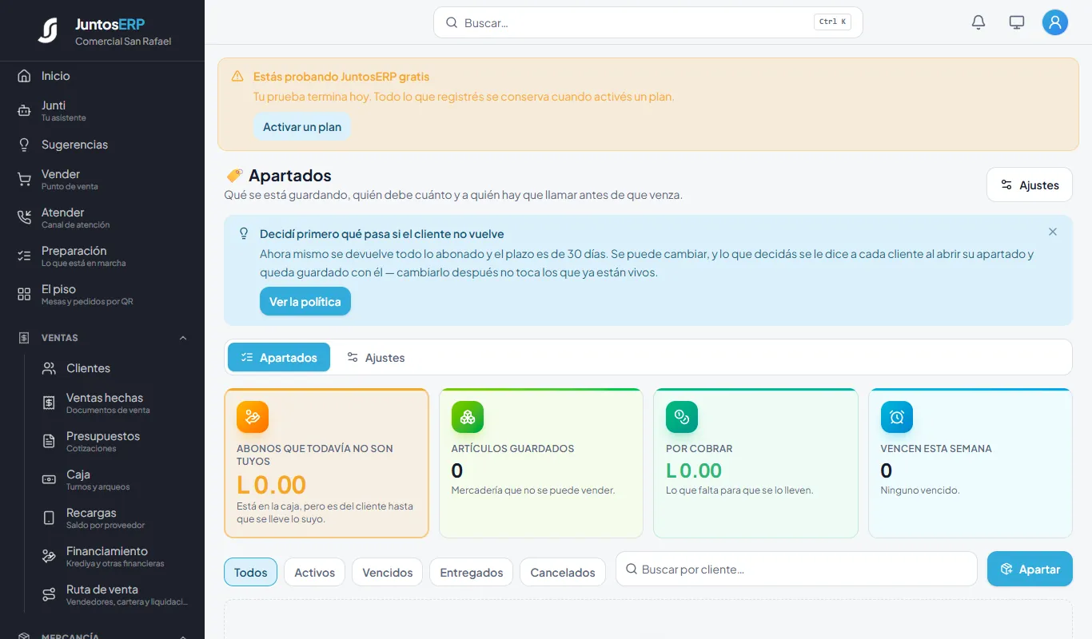Click the Inicio home icon
Screen dimensions: 1092x639
[24, 76]
